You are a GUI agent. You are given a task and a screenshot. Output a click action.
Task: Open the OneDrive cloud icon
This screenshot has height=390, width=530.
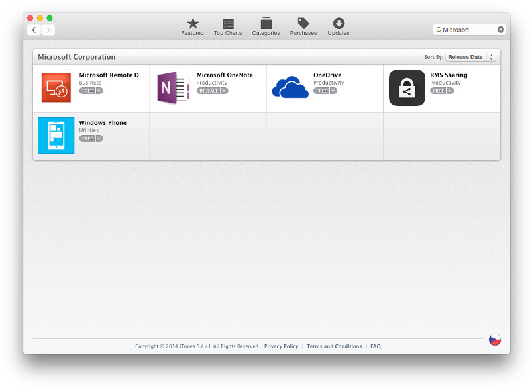pyautogui.click(x=290, y=87)
